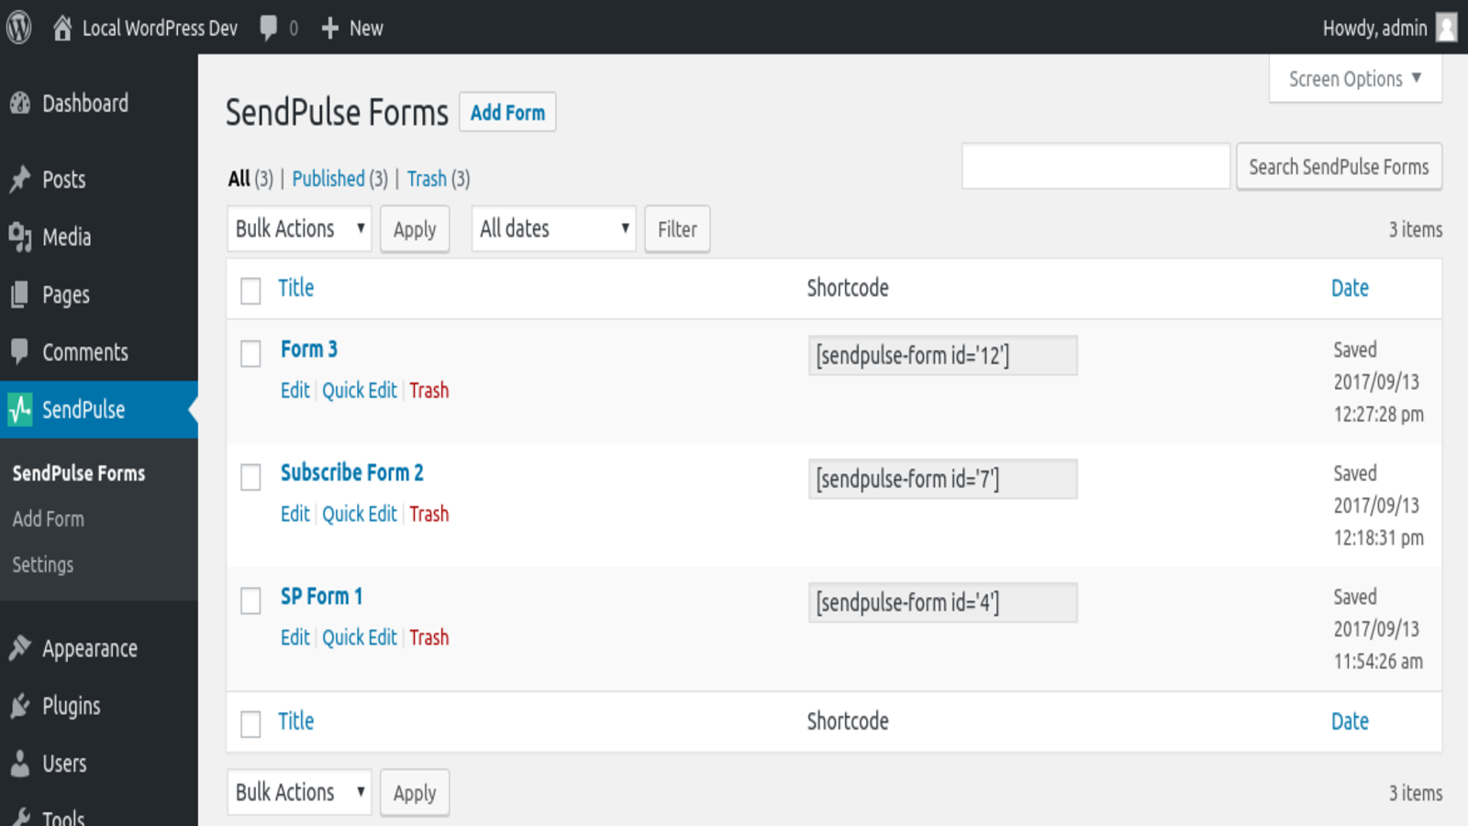This screenshot has width=1468, height=826.
Task: Click inside the search forms input field
Action: (x=1095, y=166)
